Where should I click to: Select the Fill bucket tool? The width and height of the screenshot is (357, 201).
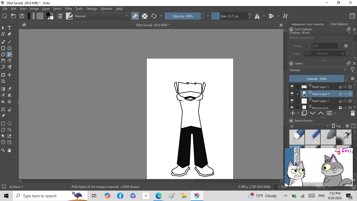tap(3, 102)
